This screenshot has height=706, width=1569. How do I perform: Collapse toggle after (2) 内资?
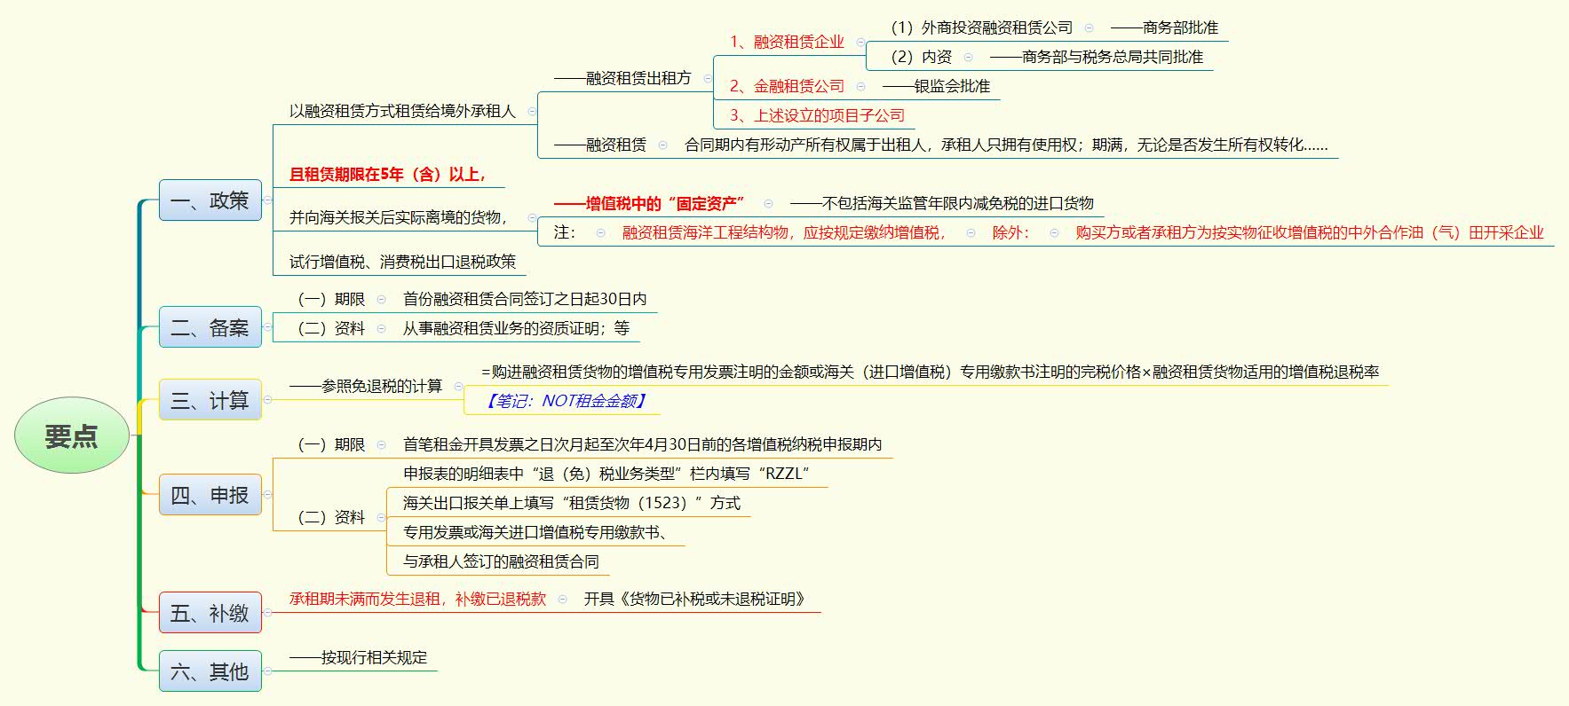pyautogui.click(x=969, y=57)
